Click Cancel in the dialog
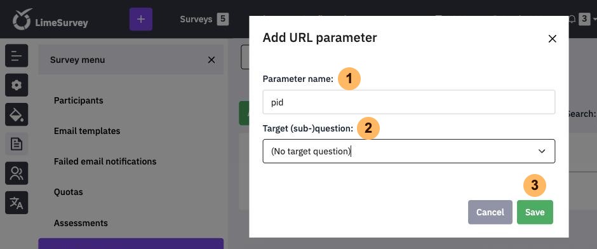This screenshot has width=597, height=249. 490,212
